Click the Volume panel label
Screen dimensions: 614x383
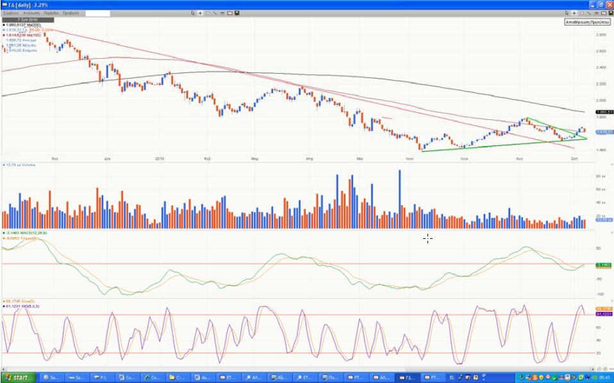pos(22,165)
